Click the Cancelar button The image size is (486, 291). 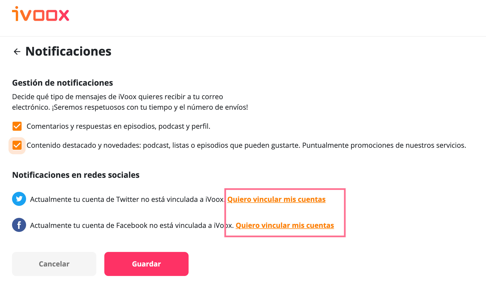coord(54,264)
